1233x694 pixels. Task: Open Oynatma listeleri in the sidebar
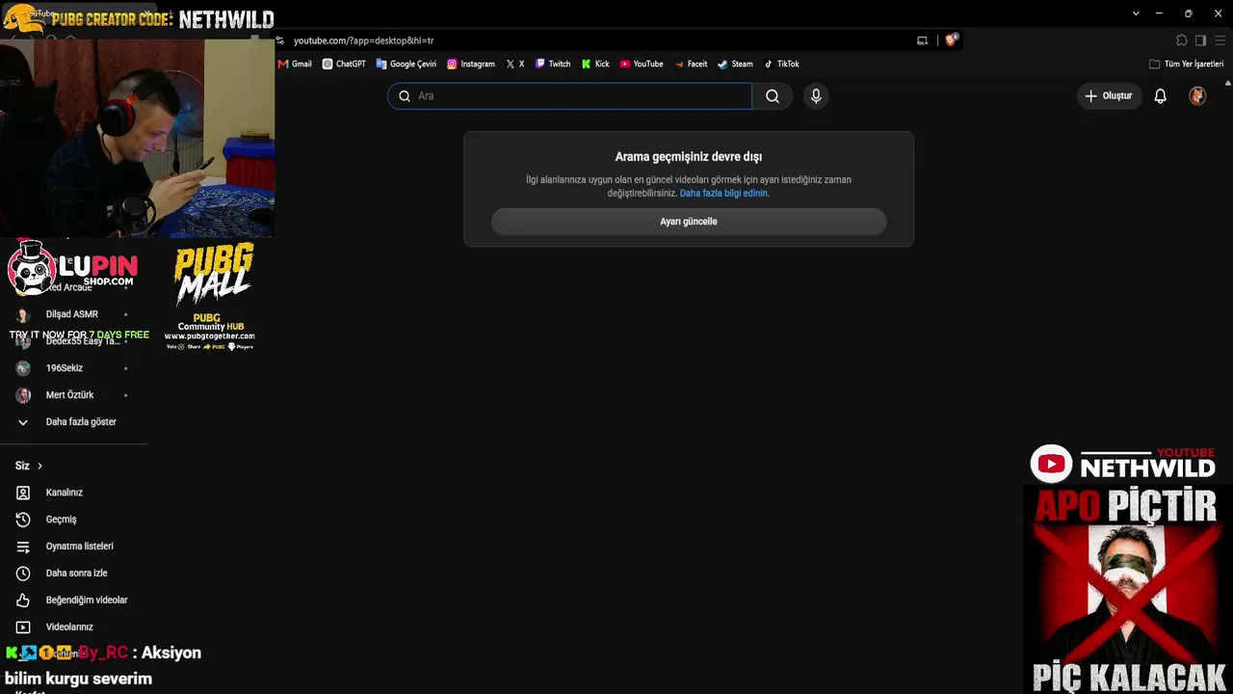point(74,547)
